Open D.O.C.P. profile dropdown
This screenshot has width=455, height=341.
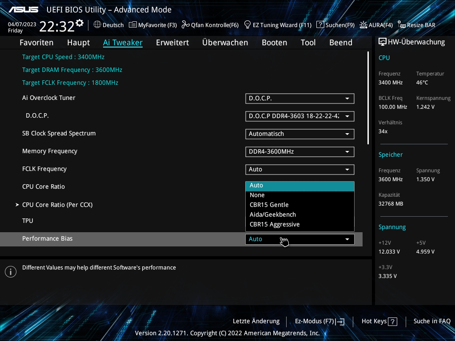(300, 116)
